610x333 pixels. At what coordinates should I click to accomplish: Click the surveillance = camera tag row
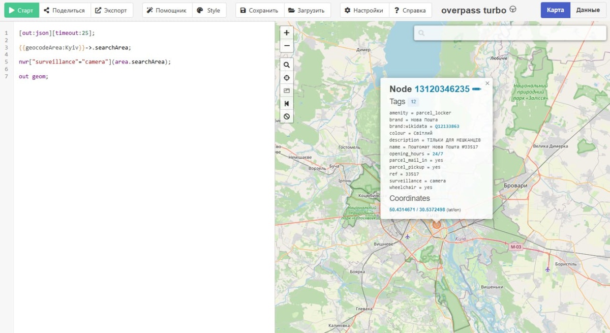point(418,180)
